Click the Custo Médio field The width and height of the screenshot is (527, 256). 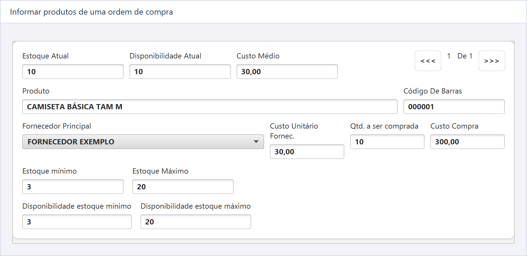pyautogui.click(x=287, y=72)
